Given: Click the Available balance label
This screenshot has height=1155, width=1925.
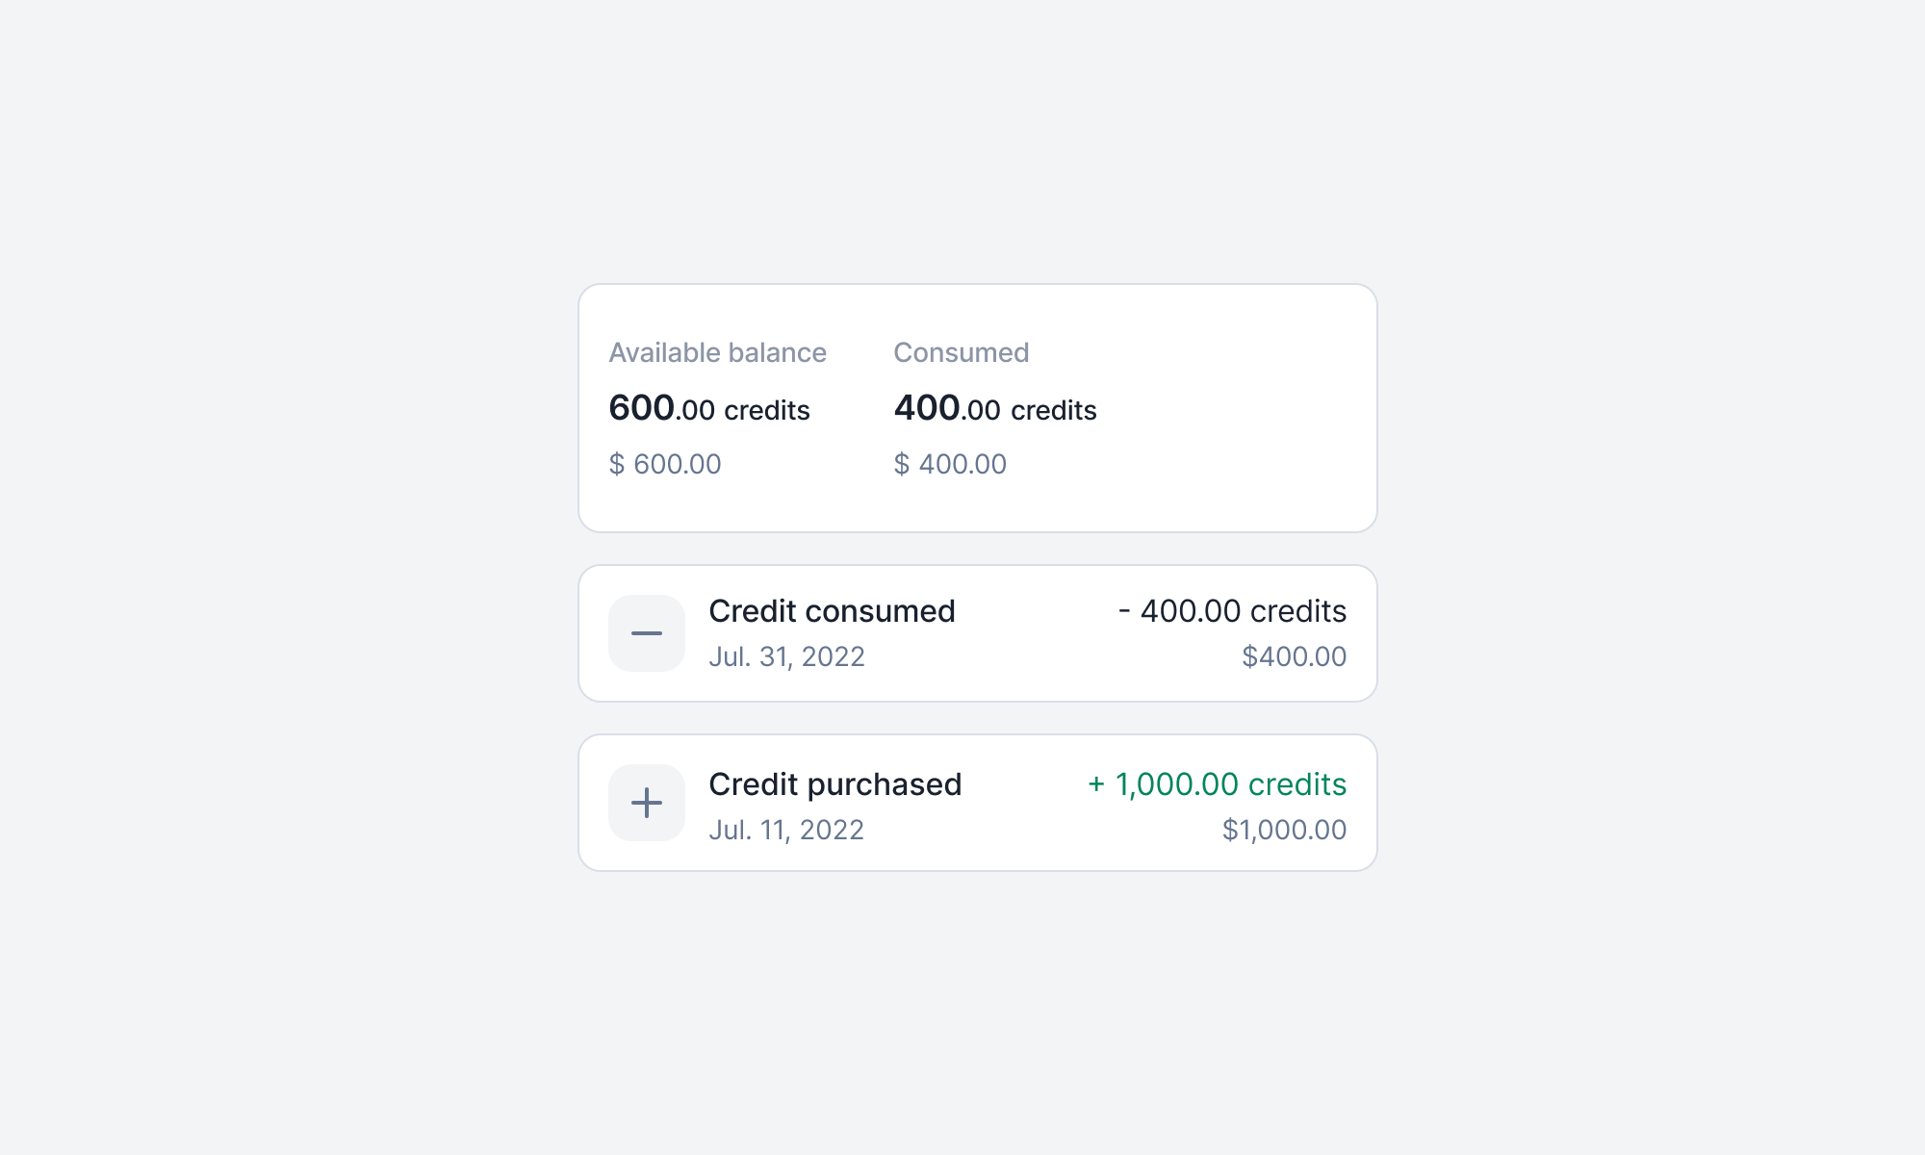Looking at the screenshot, I should tap(717, 352).
